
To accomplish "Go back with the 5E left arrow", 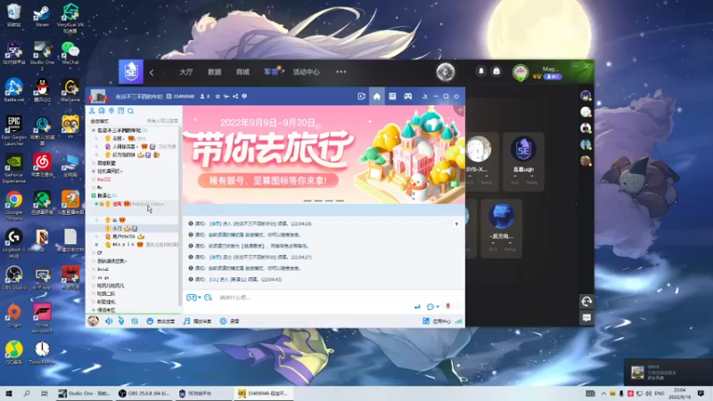I will [152, 72].
